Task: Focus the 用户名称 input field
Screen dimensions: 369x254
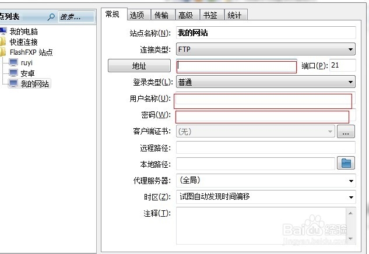Action: [x=265, y=99]
